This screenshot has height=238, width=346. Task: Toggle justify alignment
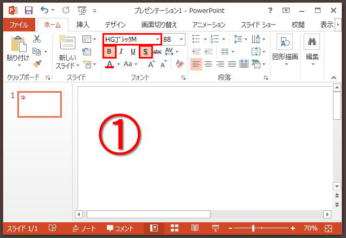pos(232,64)
